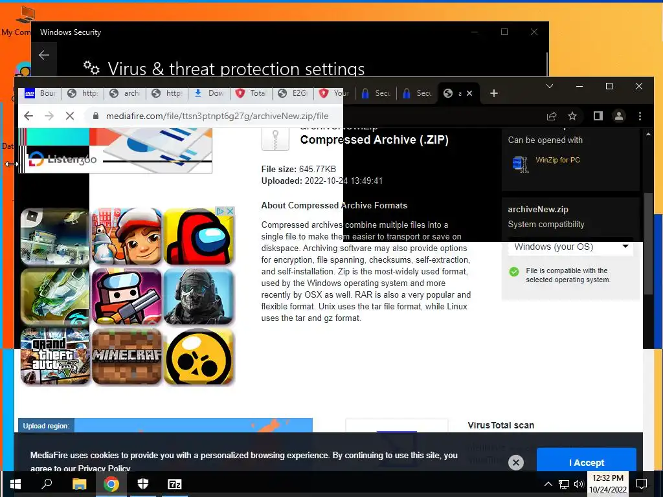Click the Privacy Policy link
Image resolution: width=663 pixels, height=497 pixels.
click(x=104, y=469)
